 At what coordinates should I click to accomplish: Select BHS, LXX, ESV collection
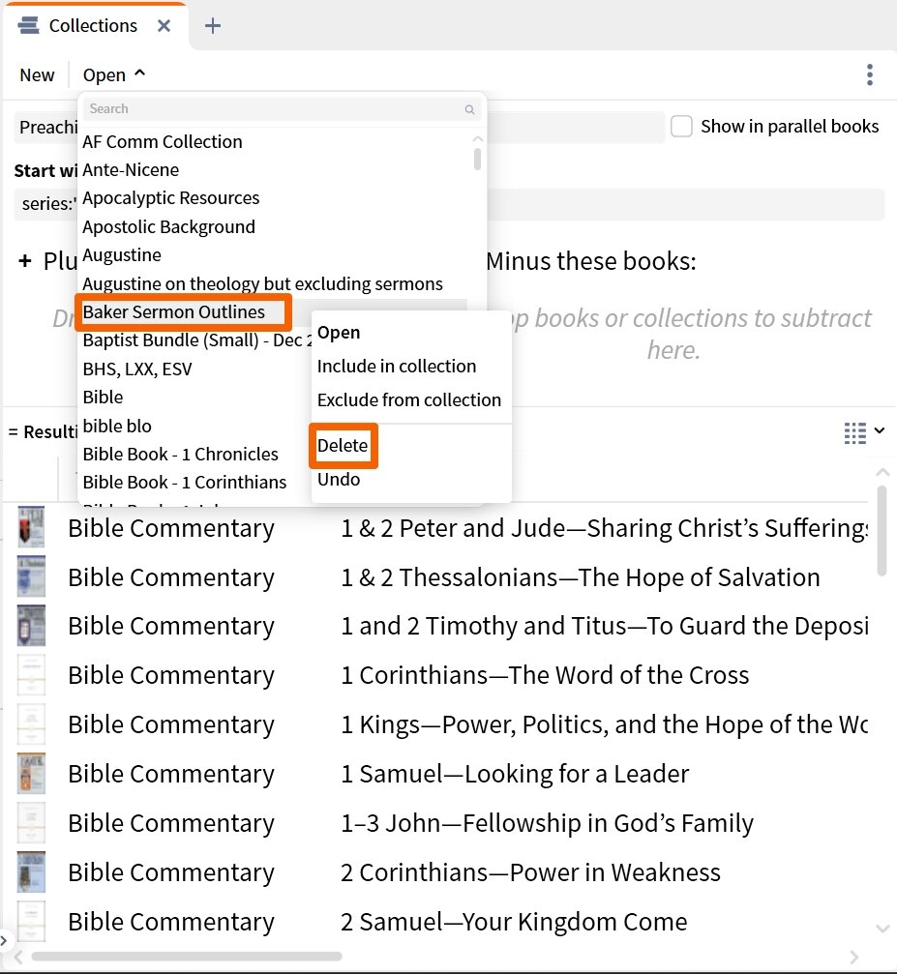click(137, 369)
